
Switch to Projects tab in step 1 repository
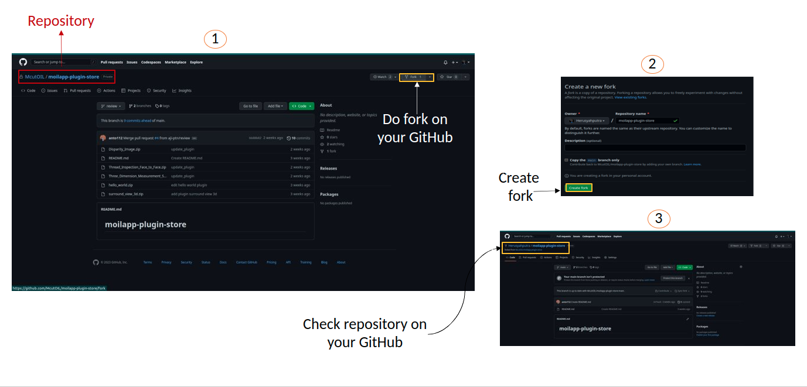pyautogui.click(x=131, y=91)
